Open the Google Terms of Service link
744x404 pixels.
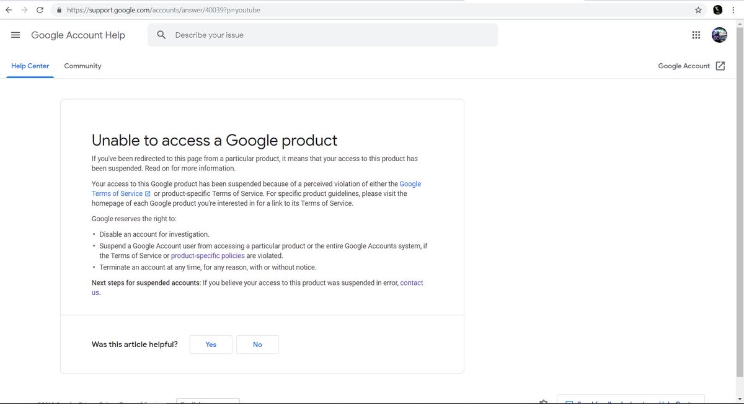(x=256, y=189)
